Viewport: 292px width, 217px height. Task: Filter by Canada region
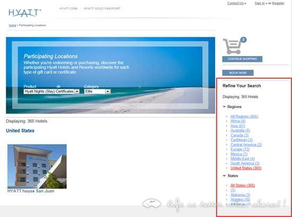tap(239, 135)
